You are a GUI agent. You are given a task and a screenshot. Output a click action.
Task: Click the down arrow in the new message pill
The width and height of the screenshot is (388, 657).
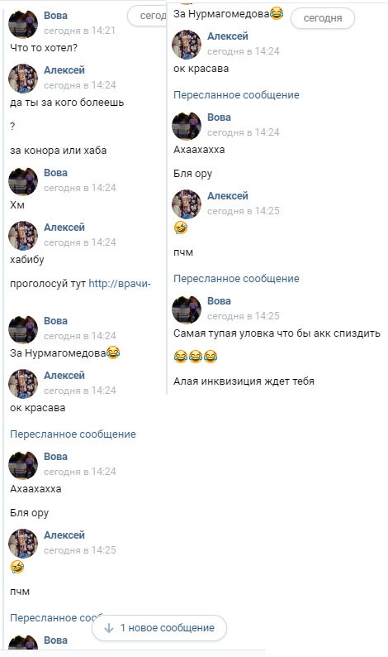coord(109,628)
